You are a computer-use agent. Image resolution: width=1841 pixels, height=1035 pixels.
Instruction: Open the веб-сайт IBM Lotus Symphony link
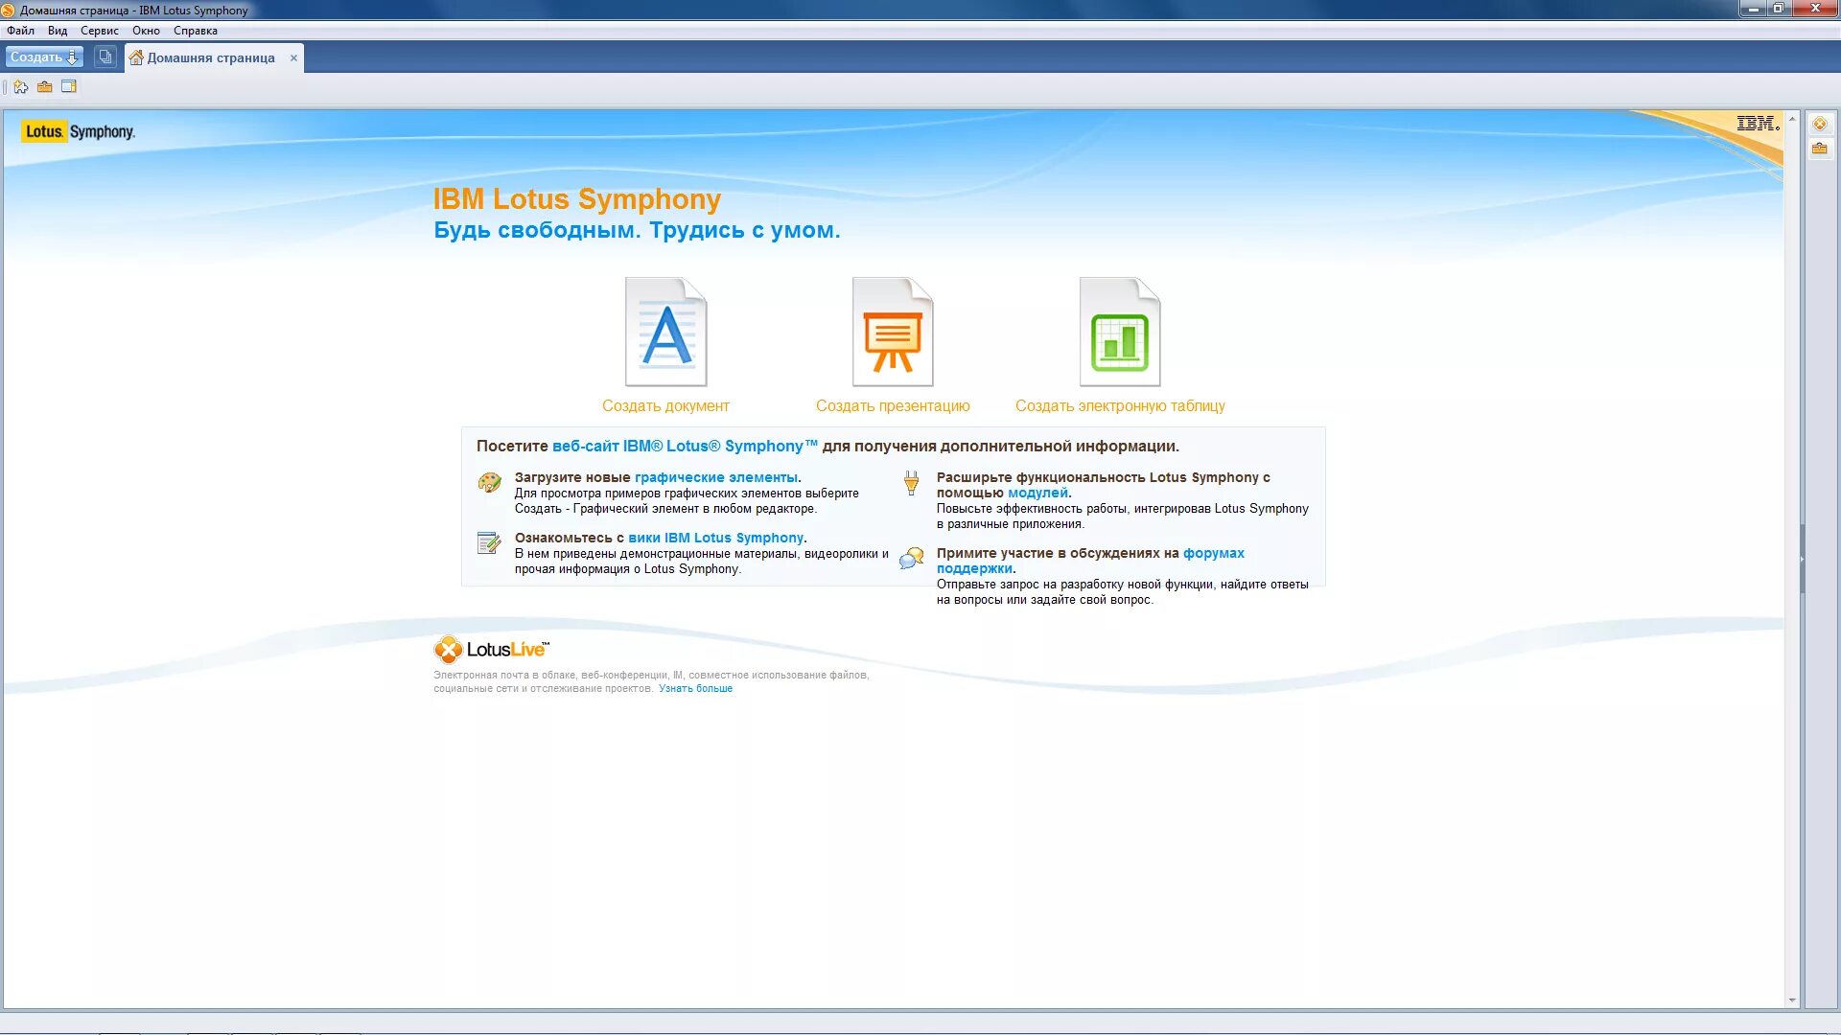click(x=685, y=447)
